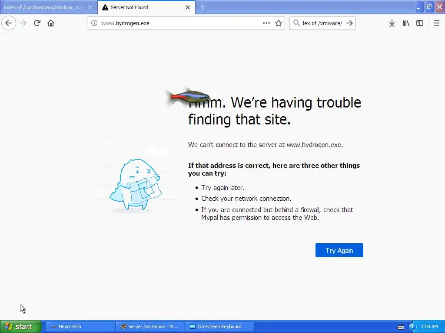Switch to NeonTetra in the taskbar

pos(80,326)
